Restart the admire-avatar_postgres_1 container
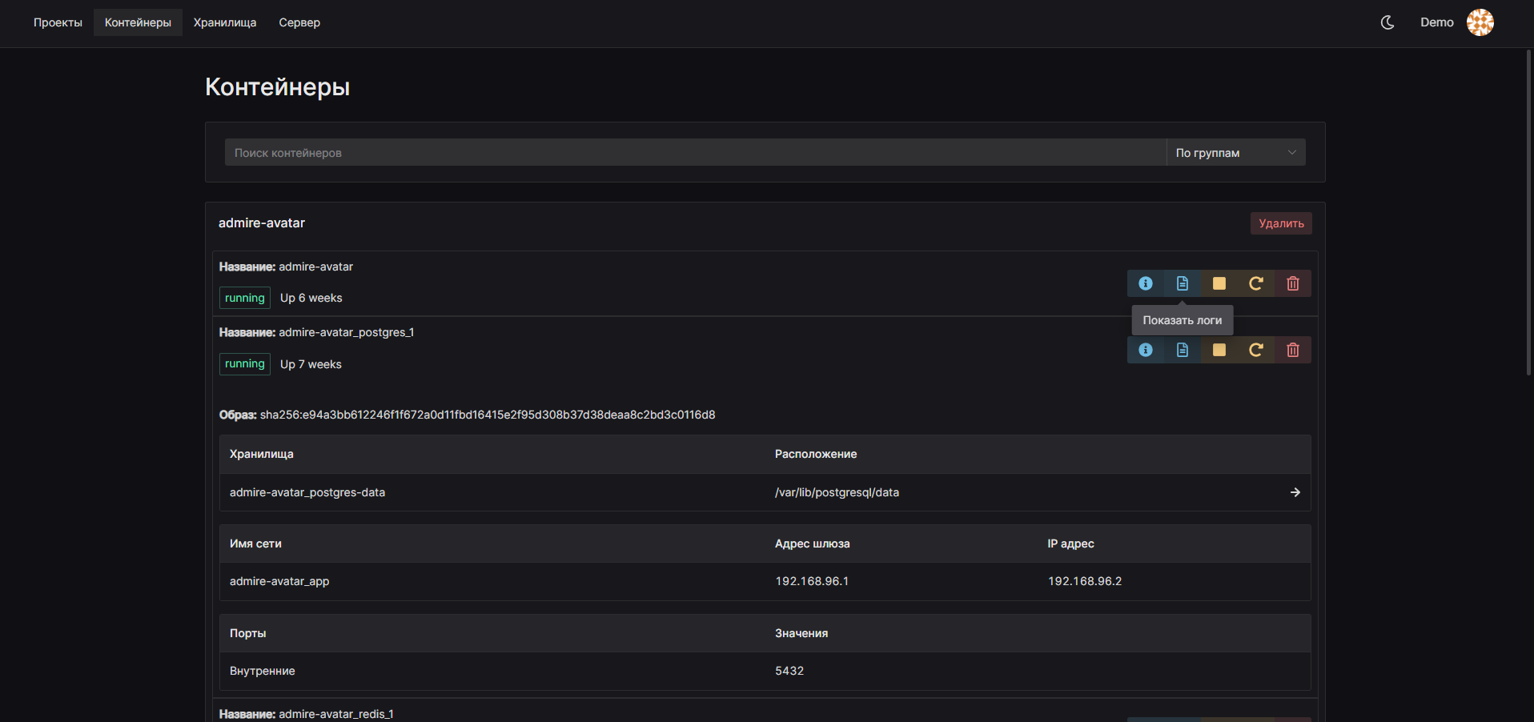The height and width of the screenshot is (722, 1534). (x=1256, y=350)
